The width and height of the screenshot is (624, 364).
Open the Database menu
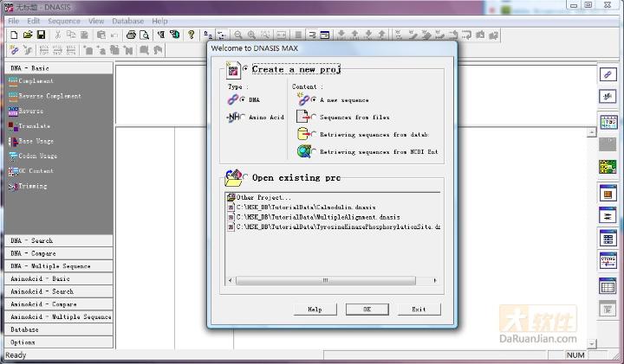[128, 21]
